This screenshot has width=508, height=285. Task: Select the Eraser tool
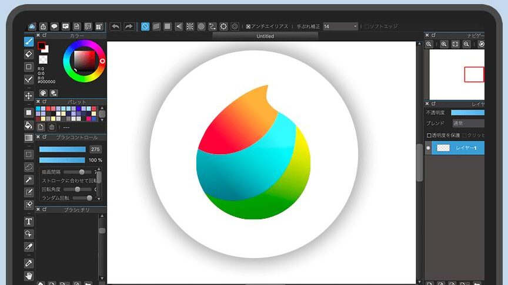pyautogui.click(x=28, y=55)
